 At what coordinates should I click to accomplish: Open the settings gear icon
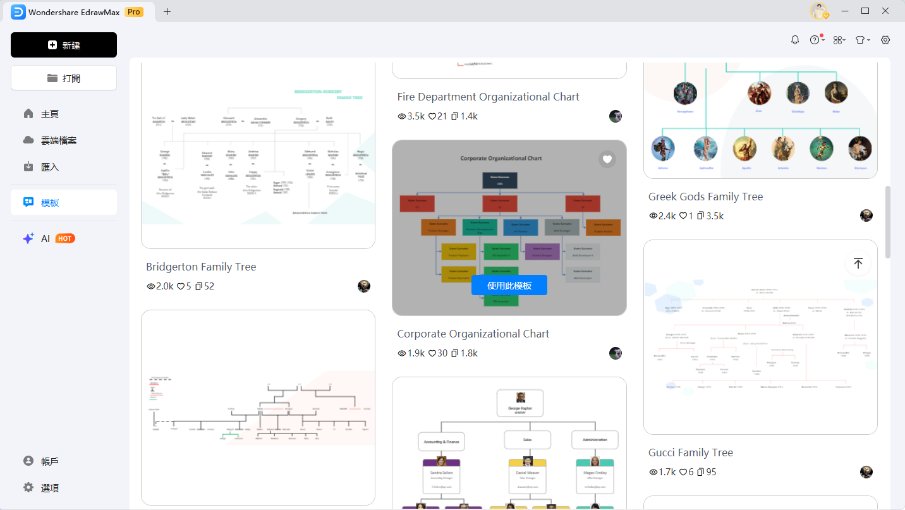click(x=885, y=40)
